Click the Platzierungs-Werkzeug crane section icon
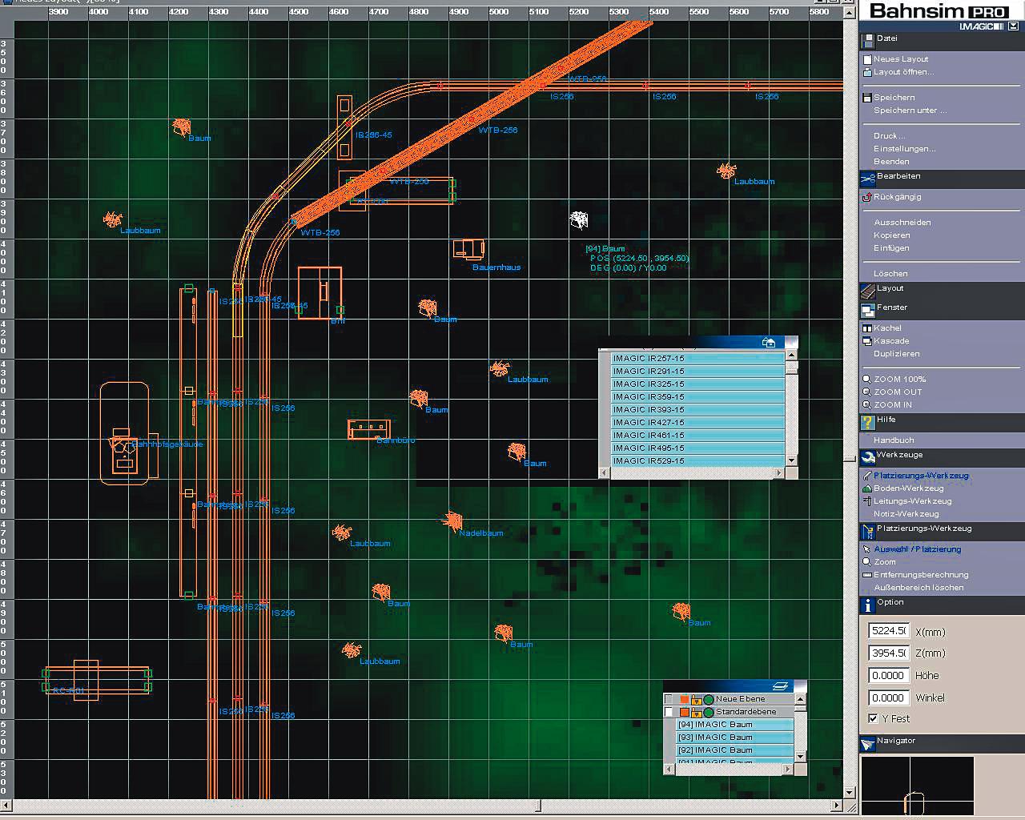Viewport: 1025px width, 820px height. (x=867, y=531)
